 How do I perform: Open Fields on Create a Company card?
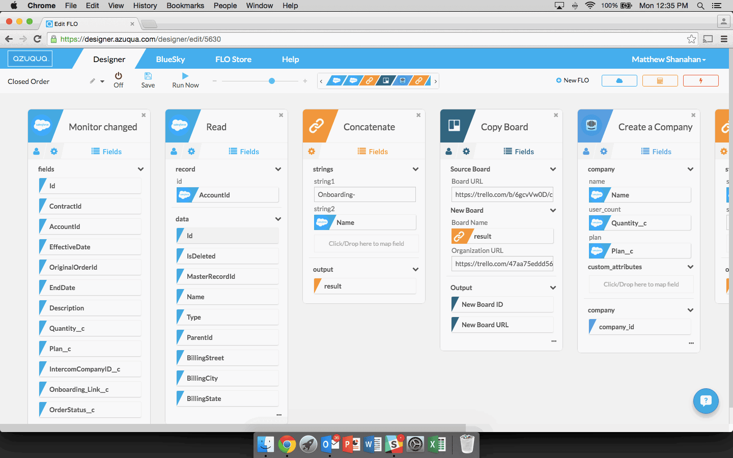(656, 151)
